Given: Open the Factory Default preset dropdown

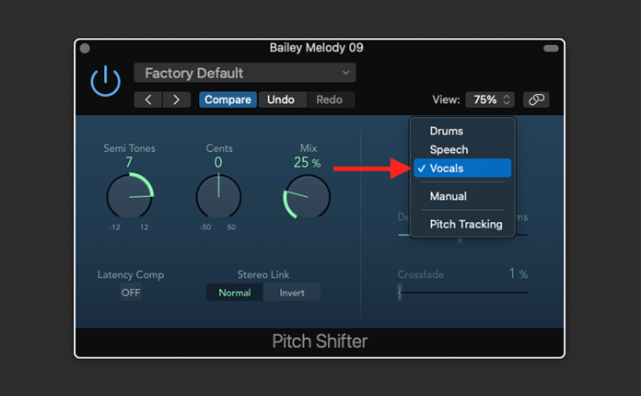Looking at the screenshot, I should click(245, 73).
